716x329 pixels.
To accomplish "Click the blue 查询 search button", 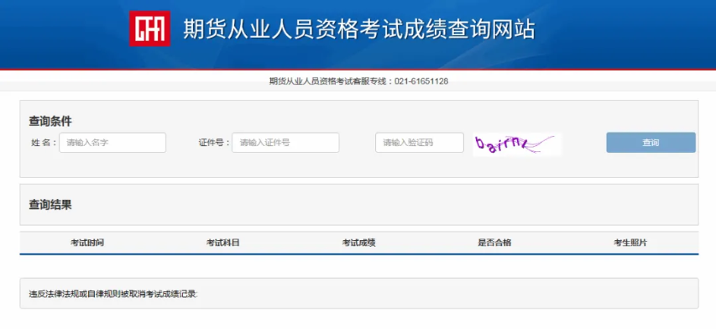I will (651, 143).
